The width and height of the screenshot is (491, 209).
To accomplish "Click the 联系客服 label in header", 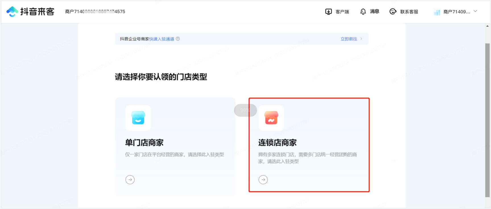I will coord(409,12).
